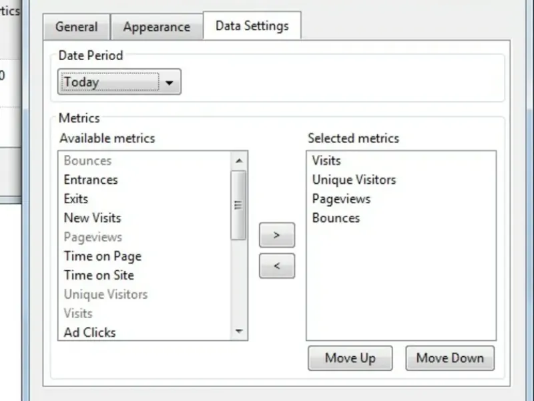This screenshot has width=534, height=401.
Task: Select Exits in Available metrics
Action: (x=76, y=198)
